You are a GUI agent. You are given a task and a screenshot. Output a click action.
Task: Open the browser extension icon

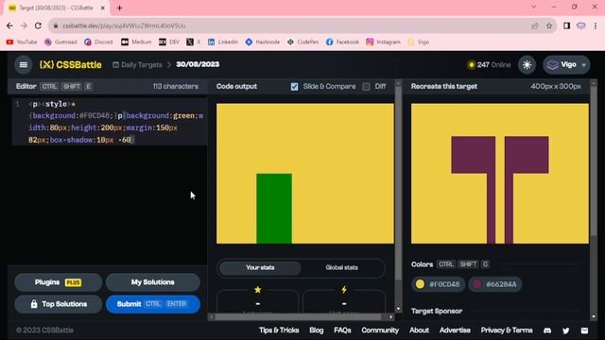pos(580,25)
